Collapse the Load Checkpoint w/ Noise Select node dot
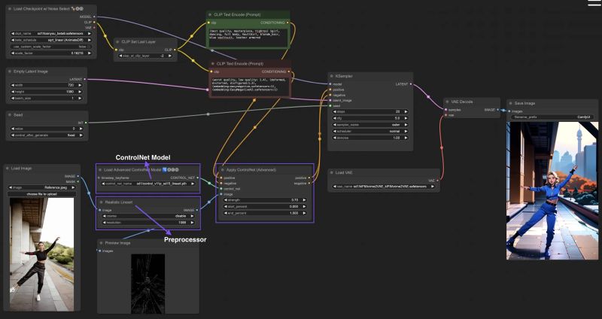The width and height of the screenshot is (602, 319). click(x=10, y=9)
